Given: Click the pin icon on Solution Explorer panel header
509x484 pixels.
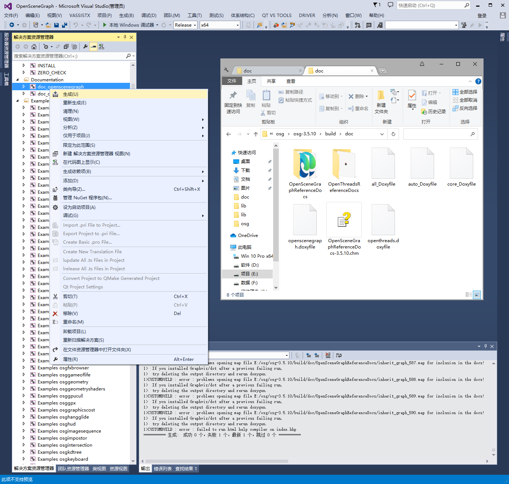Looking at the screenshot, I should pos(125,37).
